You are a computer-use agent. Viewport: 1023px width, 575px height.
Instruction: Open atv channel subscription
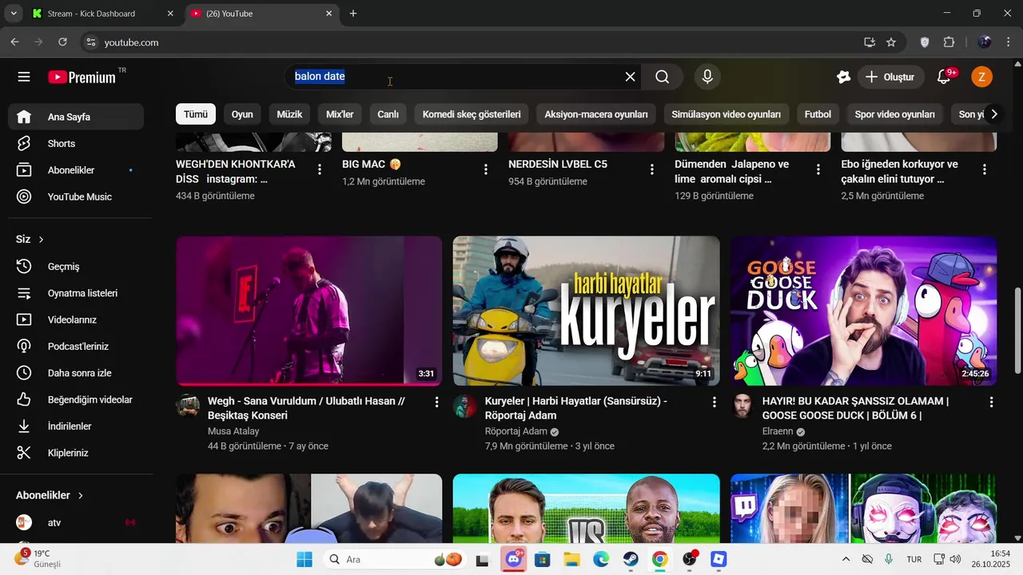76,522
